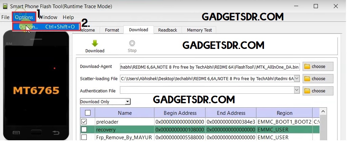Click the phone menu key graphic
Viewport: 347px width, 144px height.
[x=16, y=133]
